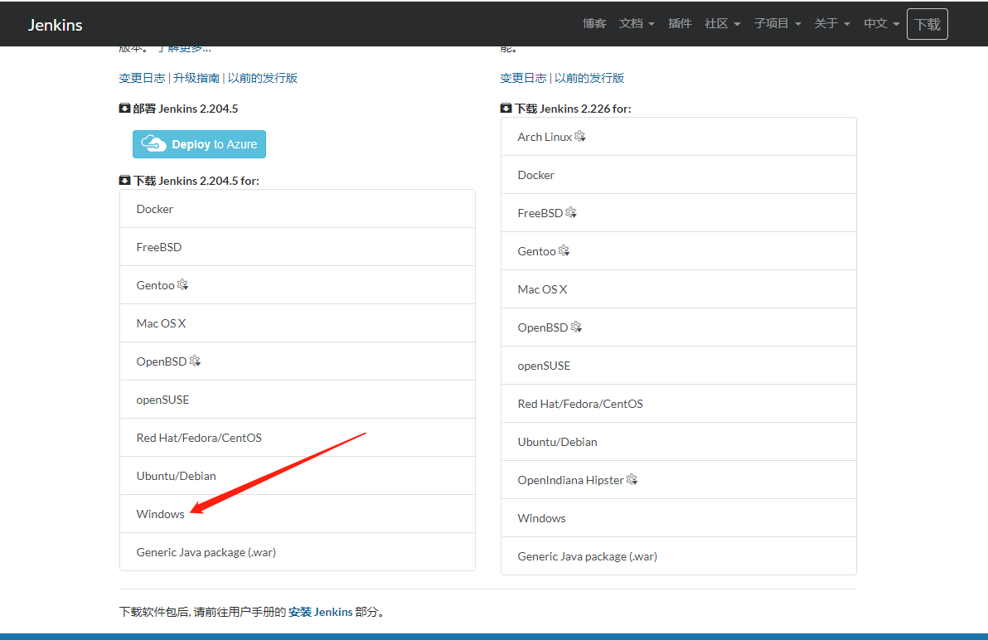The width and height of the screenshot is (988, 640).
Task: Select Arch Linux for Jenkins 2.226
Action: [679, 137]
